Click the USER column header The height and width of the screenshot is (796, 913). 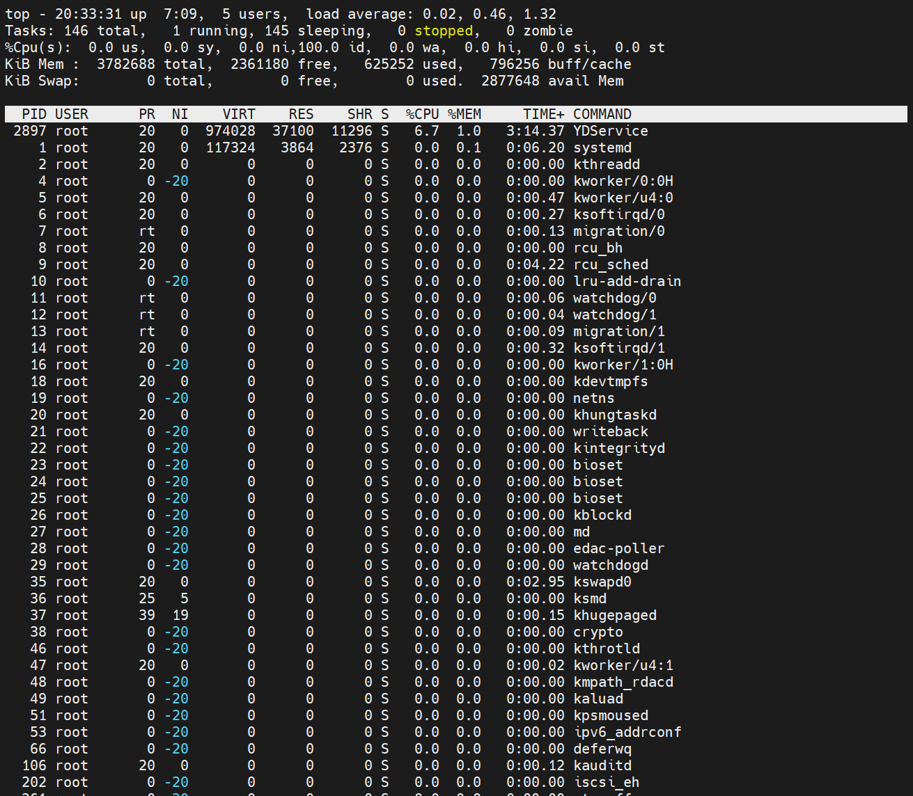point(72,114)
